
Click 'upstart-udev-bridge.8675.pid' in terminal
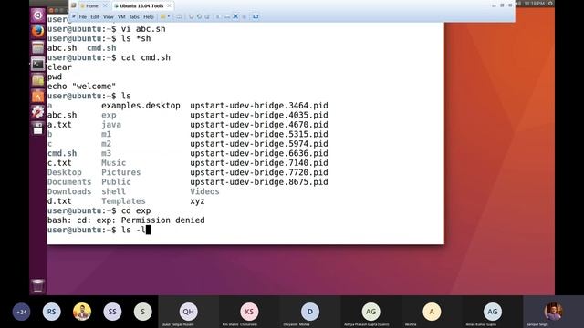pos(259,182)
